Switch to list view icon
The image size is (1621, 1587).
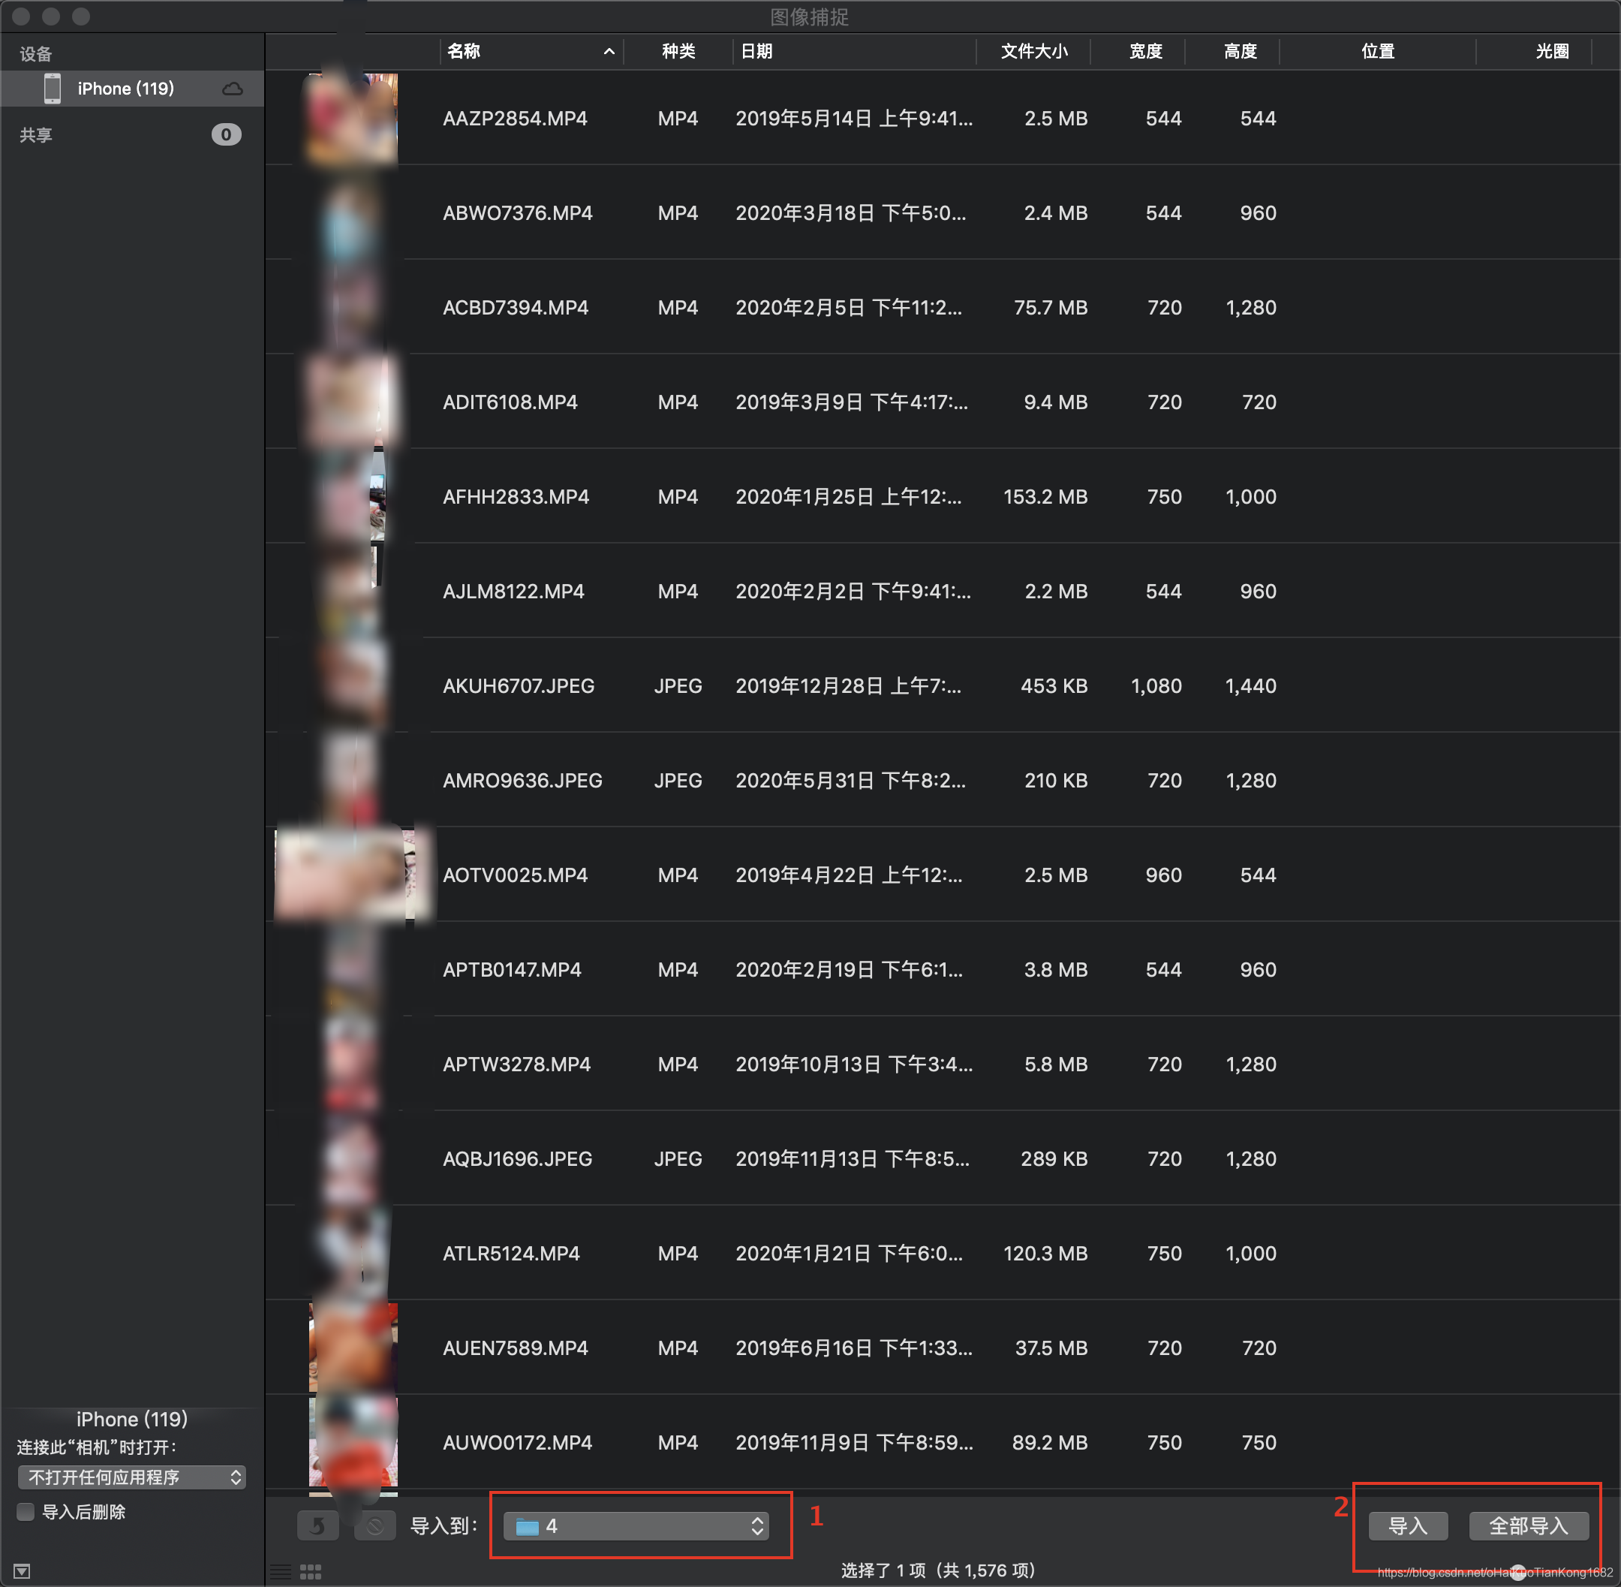click(281, 1572)
